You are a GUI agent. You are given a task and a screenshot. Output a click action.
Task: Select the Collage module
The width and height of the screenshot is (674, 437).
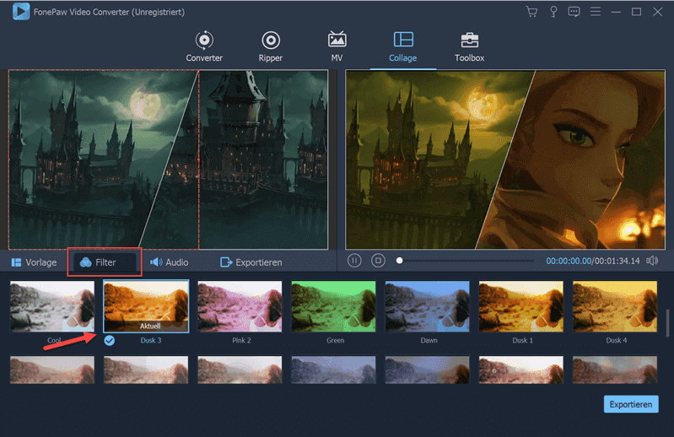(x=402, y=46)
